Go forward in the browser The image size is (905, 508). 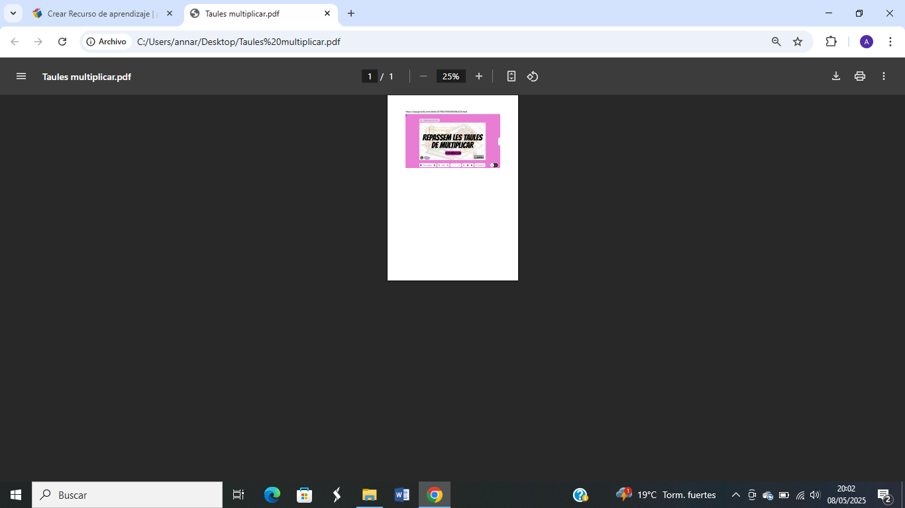38,42
